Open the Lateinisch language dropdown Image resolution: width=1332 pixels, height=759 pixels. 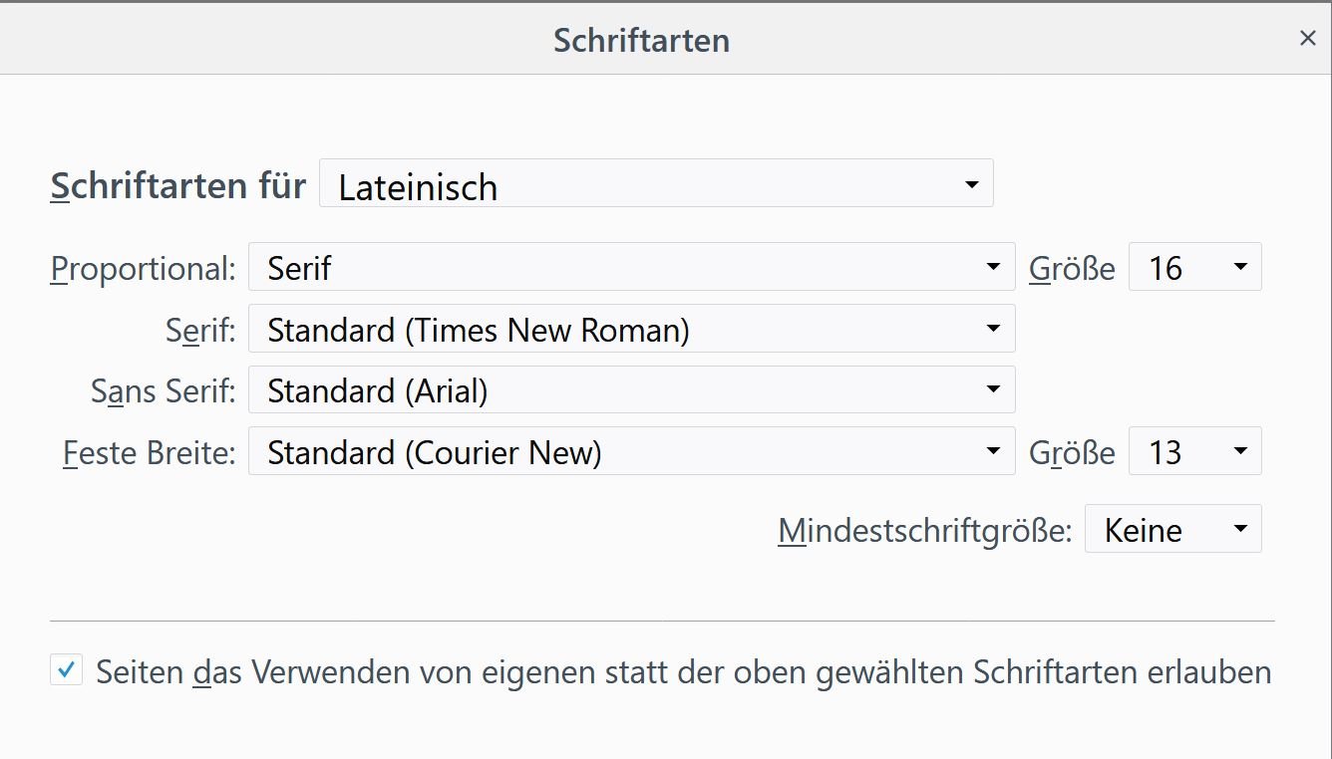tap(655, 184)
